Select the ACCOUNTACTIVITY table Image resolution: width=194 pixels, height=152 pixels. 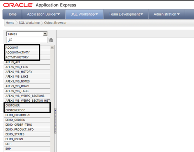(x=27, y=52)
